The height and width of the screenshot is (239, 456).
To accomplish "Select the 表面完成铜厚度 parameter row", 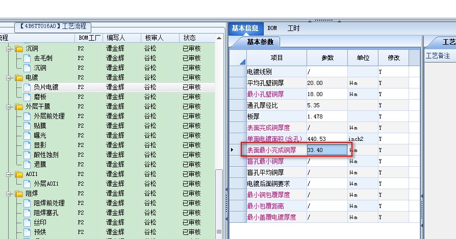I will coord(324,128).
